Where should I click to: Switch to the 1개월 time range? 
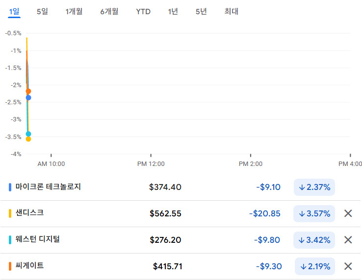[74, 11]
